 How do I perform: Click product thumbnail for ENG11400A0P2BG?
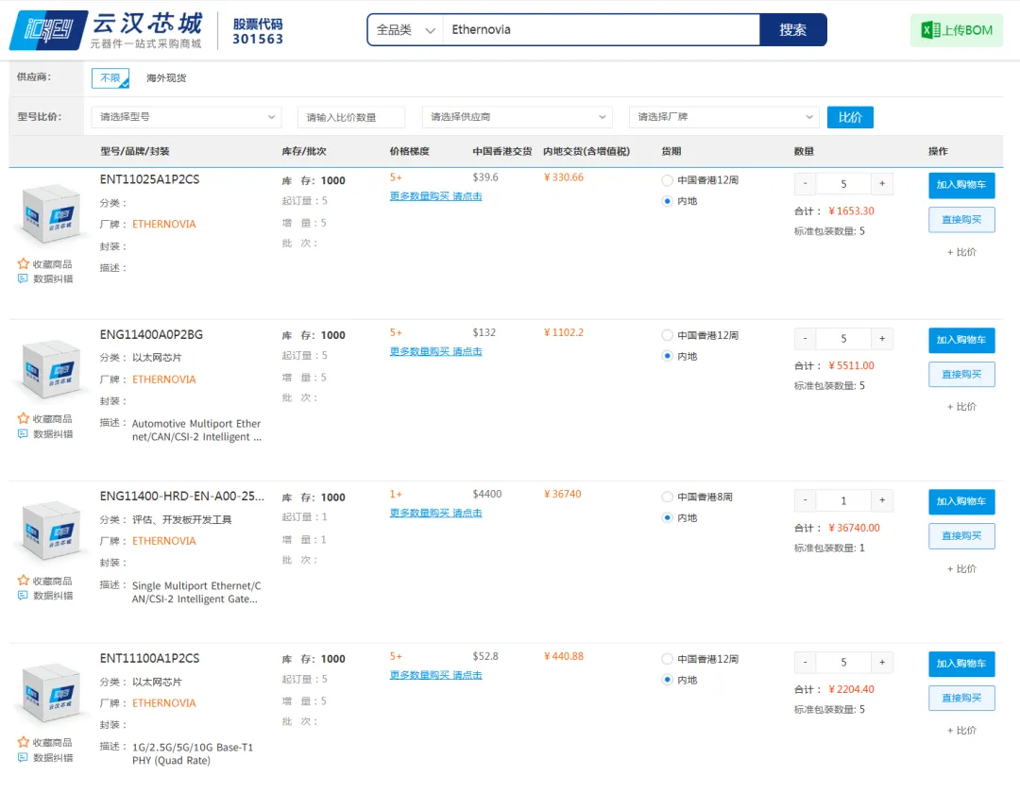(51, 370)
